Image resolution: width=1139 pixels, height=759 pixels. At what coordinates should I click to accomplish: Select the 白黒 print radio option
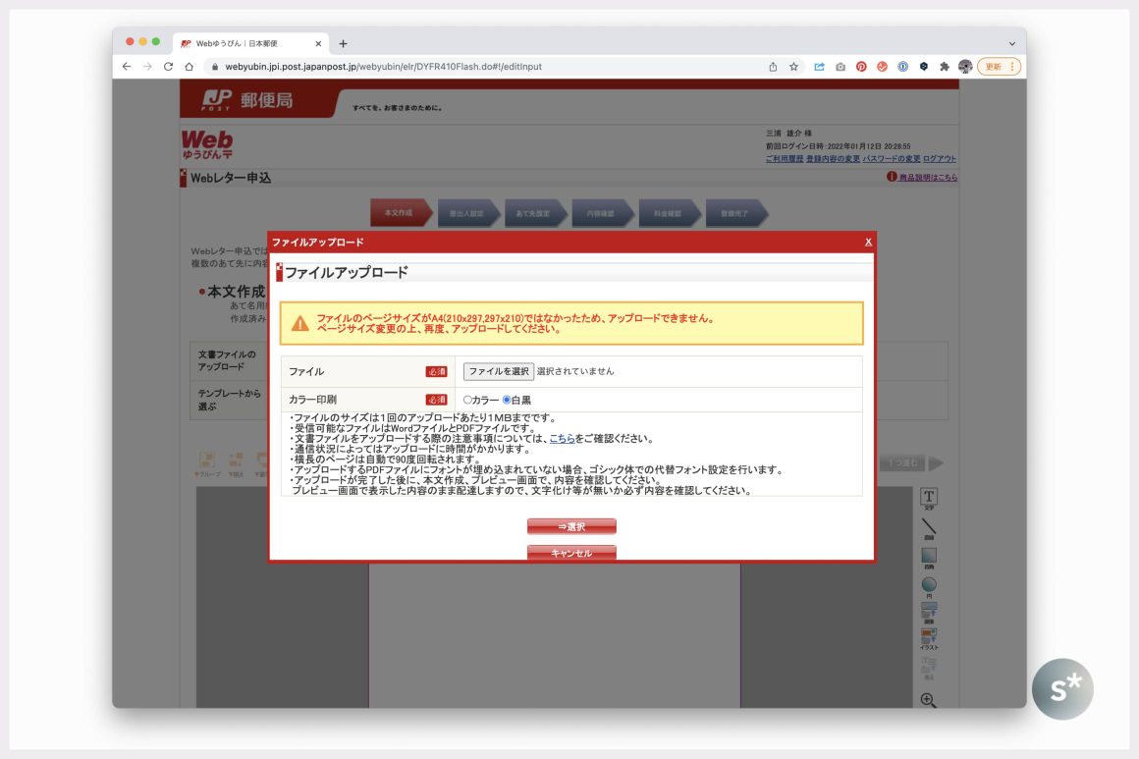(507, 400)
